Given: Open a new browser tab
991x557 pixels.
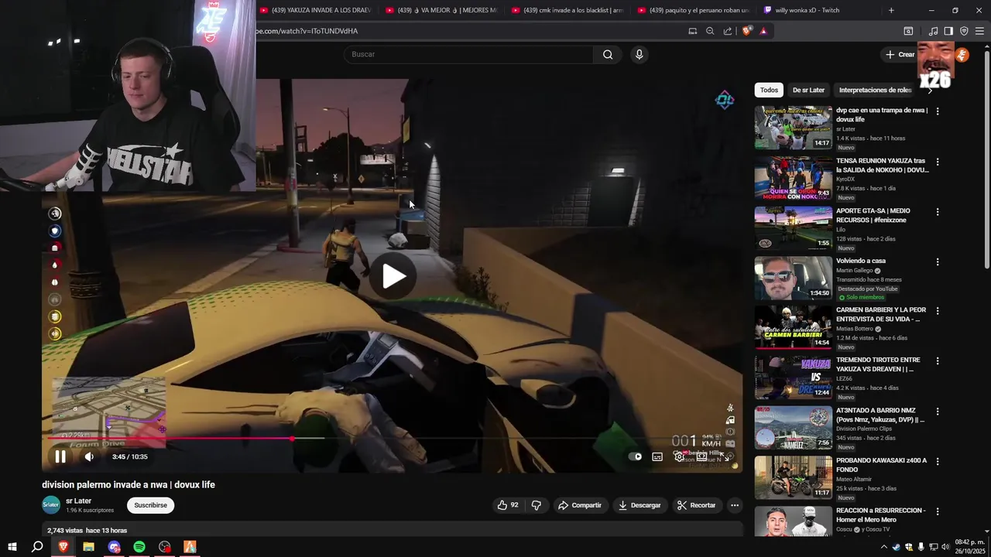Looking at the screenshot, I should [891, 10].
